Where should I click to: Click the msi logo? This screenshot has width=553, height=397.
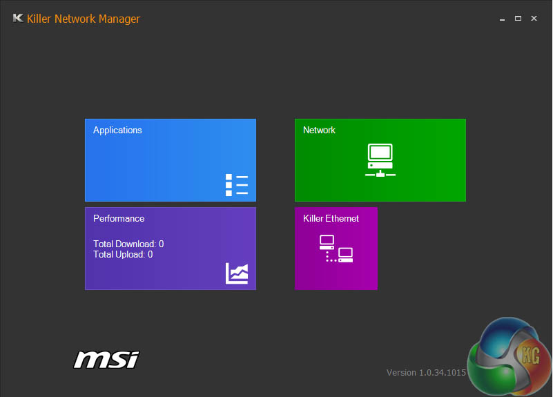(106, 360)
